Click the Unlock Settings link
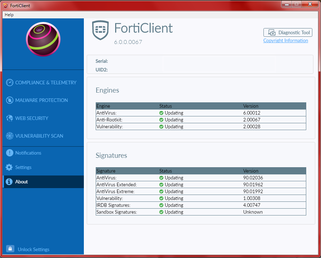 (x=33, y=249)
